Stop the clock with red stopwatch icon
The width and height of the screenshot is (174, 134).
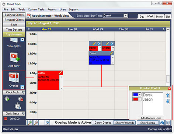pyautogui.click(x=21, y=99)
